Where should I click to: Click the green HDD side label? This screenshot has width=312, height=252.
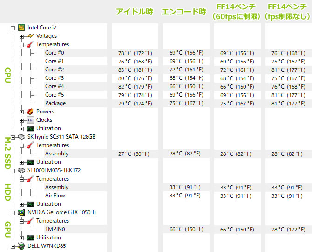point(8,192)
